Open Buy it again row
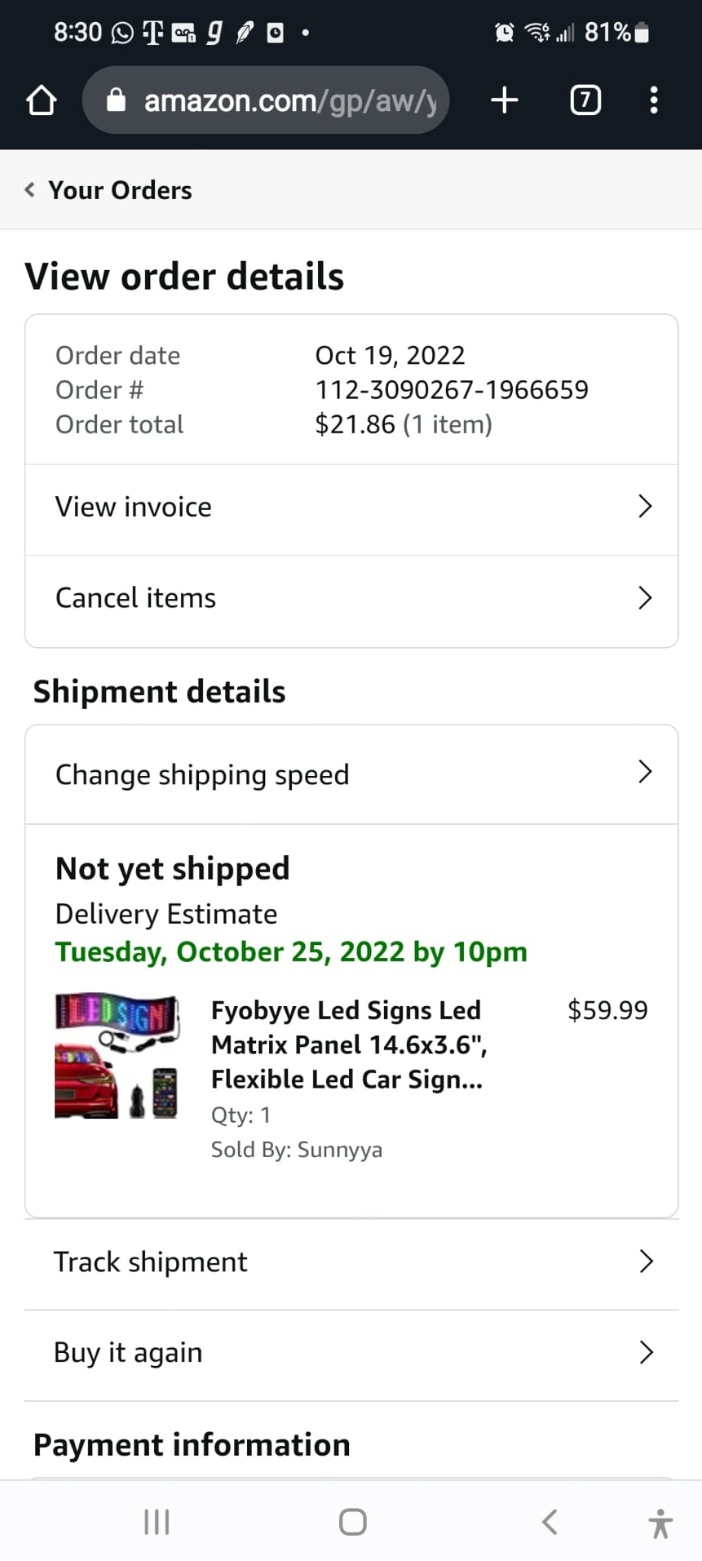702x1561 pixels. point(352,1353)
